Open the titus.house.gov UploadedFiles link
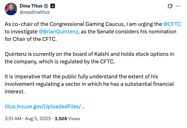187x128 pixels. pos(45,106)
